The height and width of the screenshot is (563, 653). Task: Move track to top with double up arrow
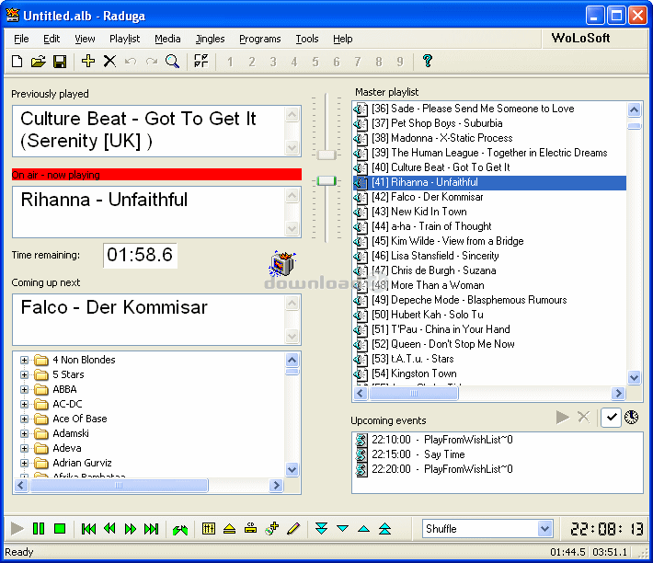click(x=384, y=529)
